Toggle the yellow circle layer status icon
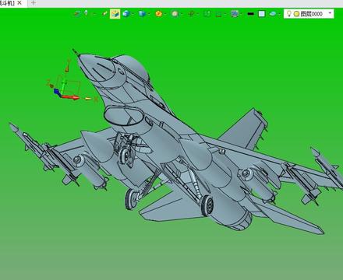This screenshot has height=280, width=343. [x=296, y=14]
